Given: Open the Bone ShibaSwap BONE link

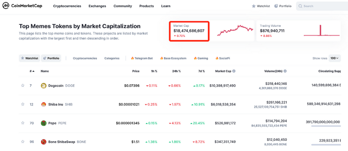Looking at the screenshot, I should 67,142.
